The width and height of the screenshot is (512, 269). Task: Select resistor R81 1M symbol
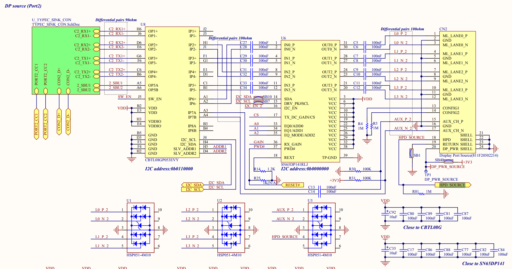click(421, 194)
